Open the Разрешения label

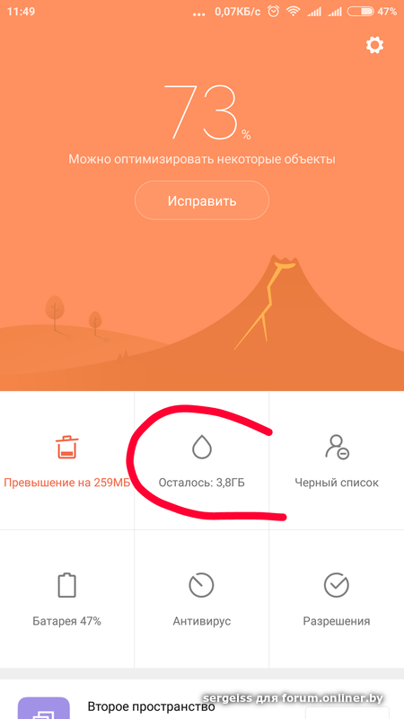tap(337, 621)
